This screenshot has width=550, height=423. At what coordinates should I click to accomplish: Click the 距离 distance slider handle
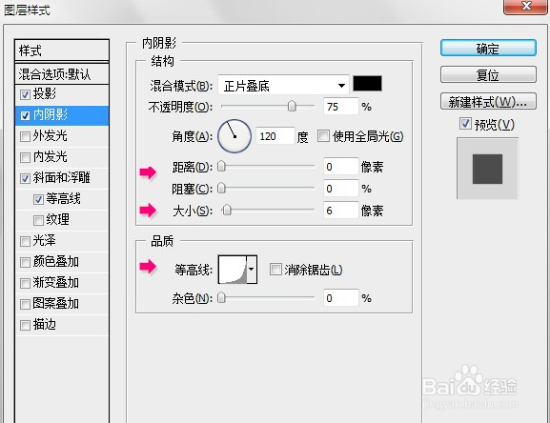[x=221, y=166]
